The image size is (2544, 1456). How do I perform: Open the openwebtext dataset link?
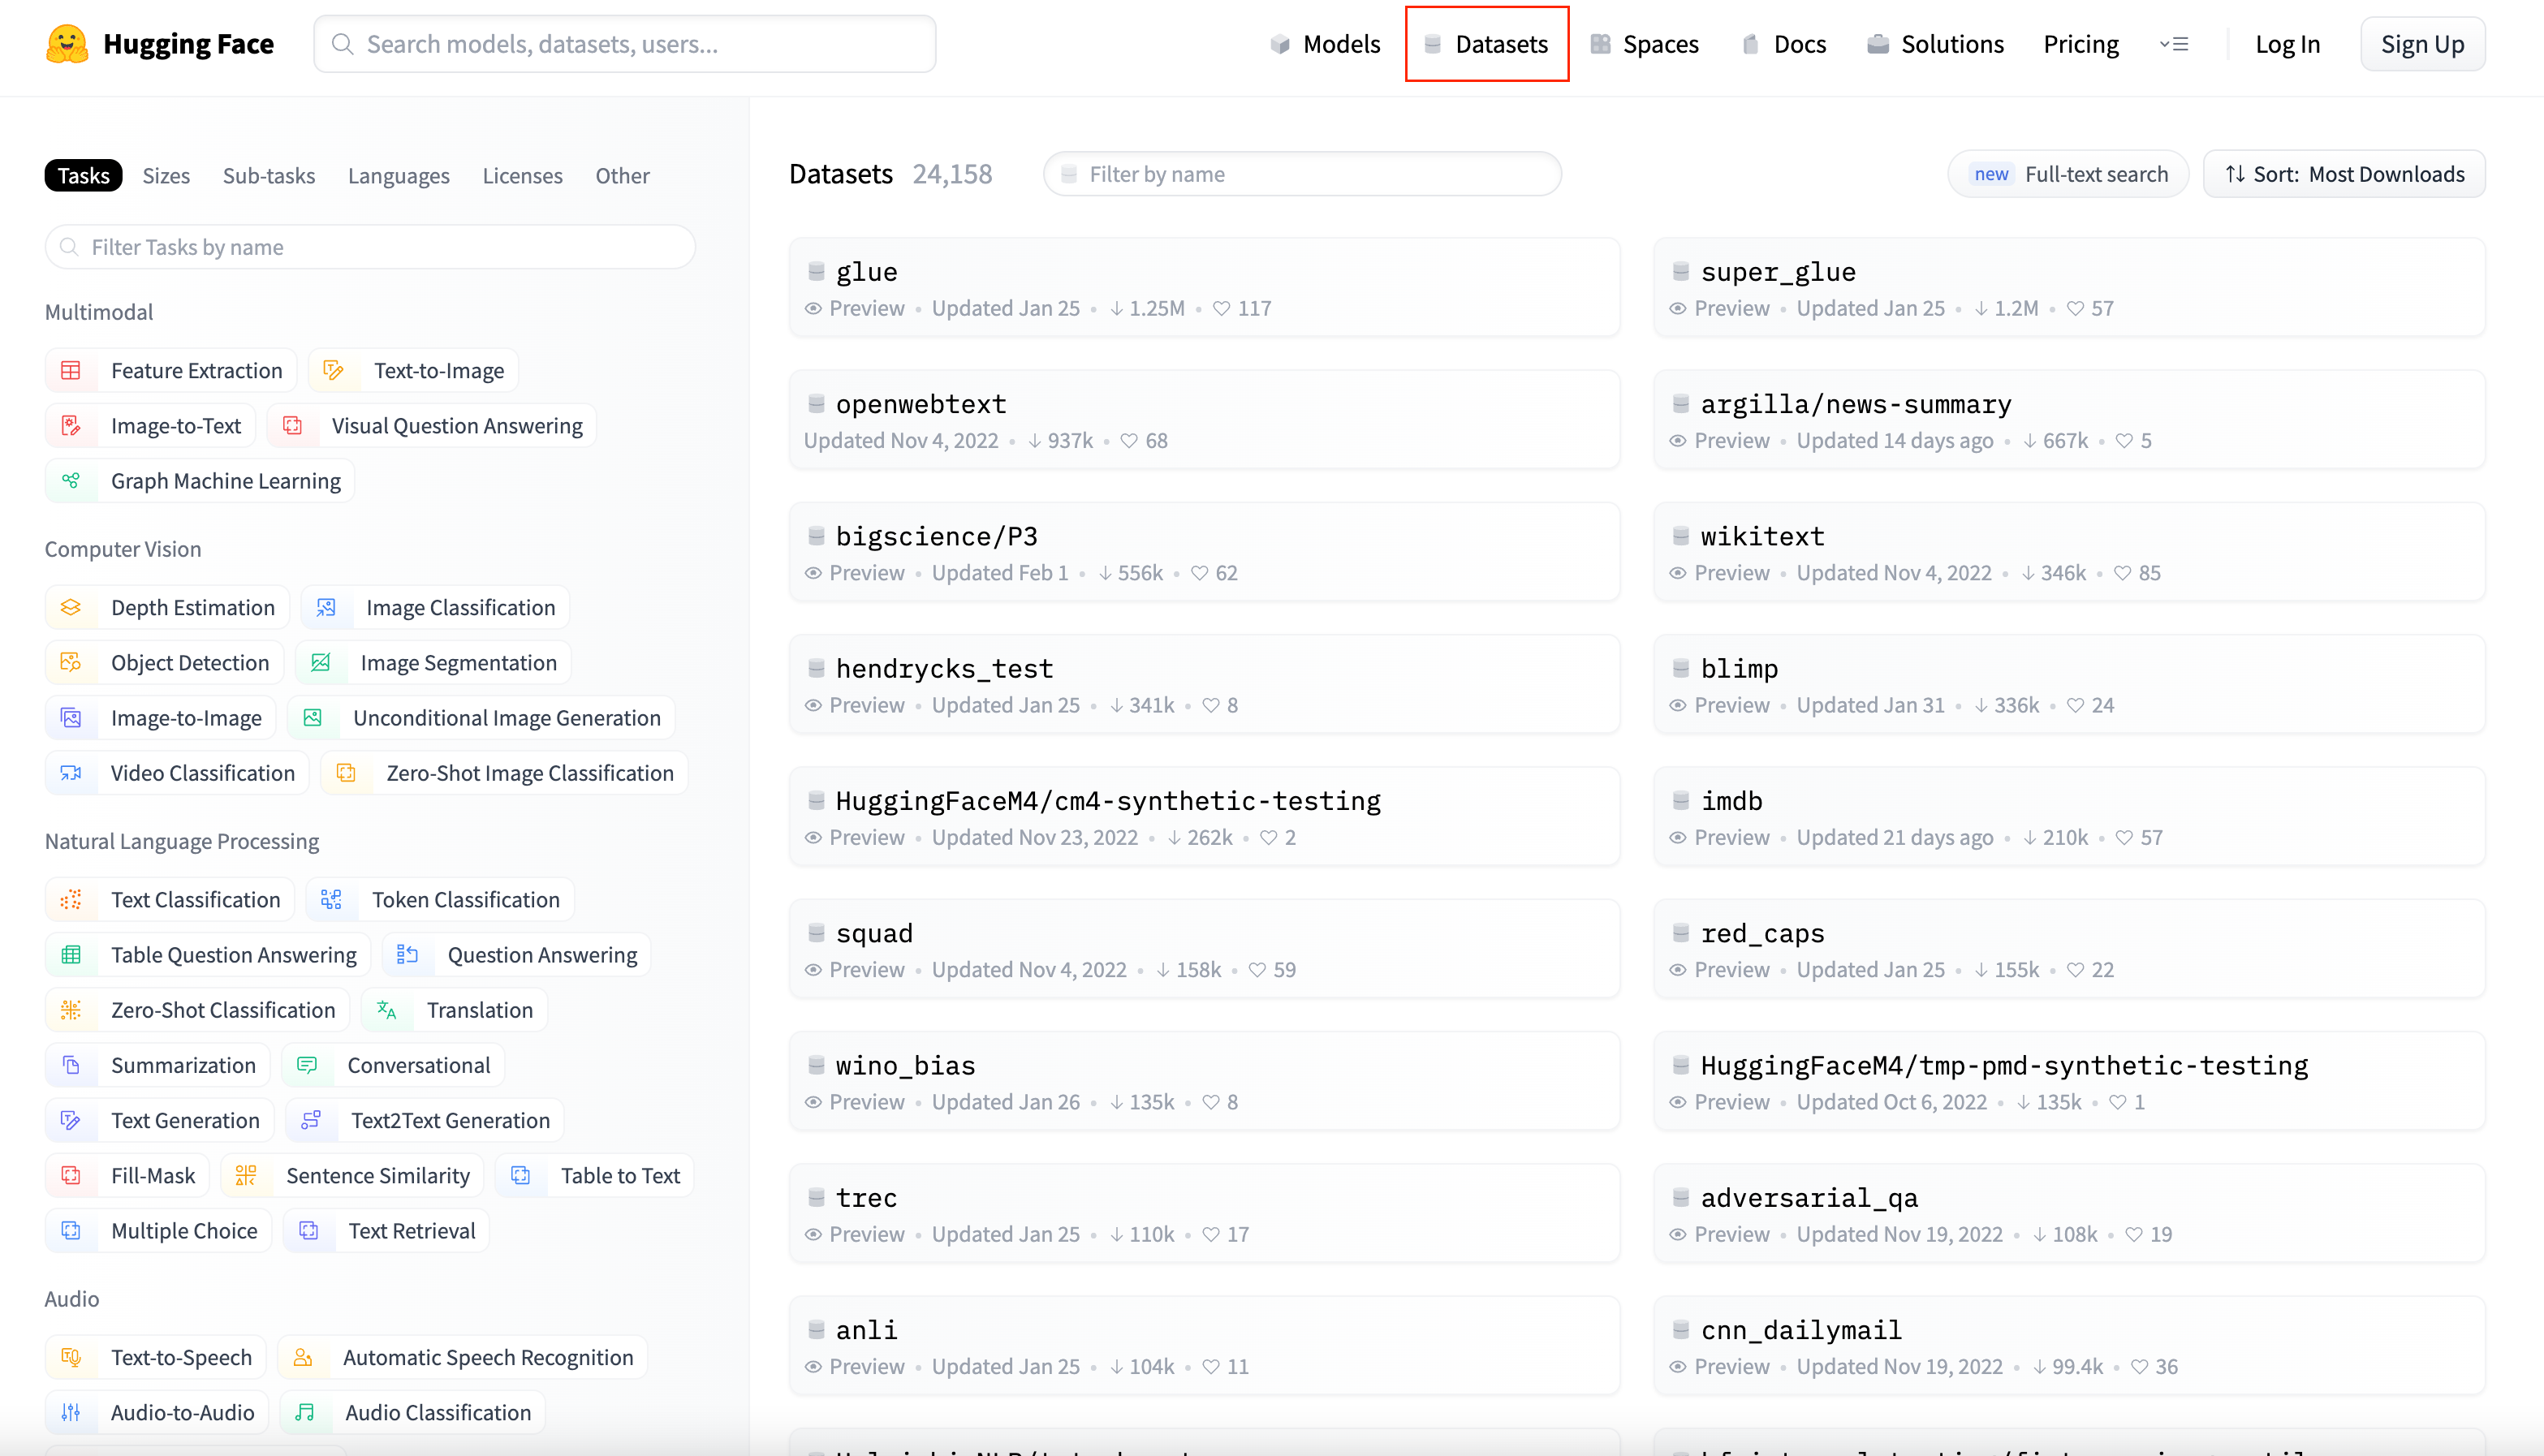pos(920,404)
